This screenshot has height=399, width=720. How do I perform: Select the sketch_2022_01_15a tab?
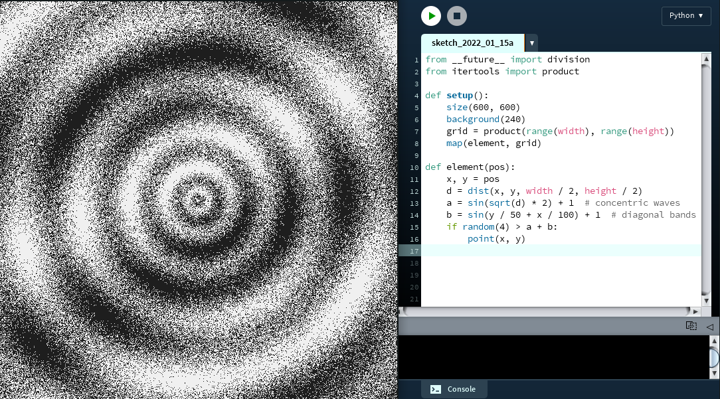[x=472, y=42]
